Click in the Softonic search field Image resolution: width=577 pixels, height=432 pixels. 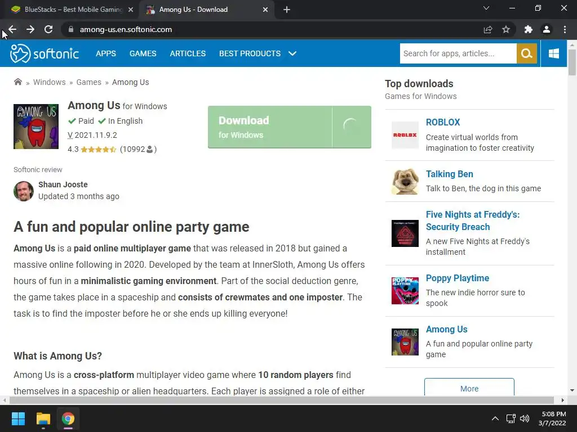pyautogui.click(x=458, y=53)
